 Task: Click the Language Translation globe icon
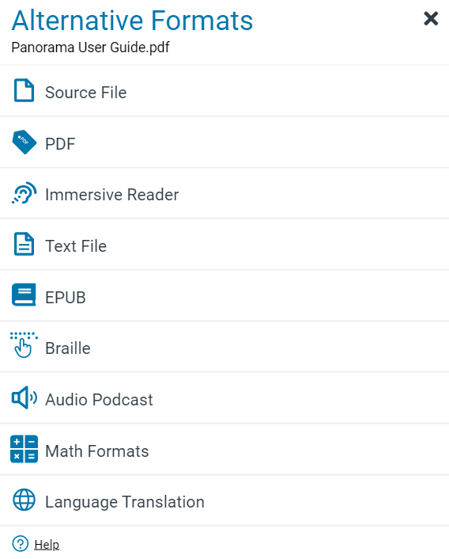pos(24,500)
